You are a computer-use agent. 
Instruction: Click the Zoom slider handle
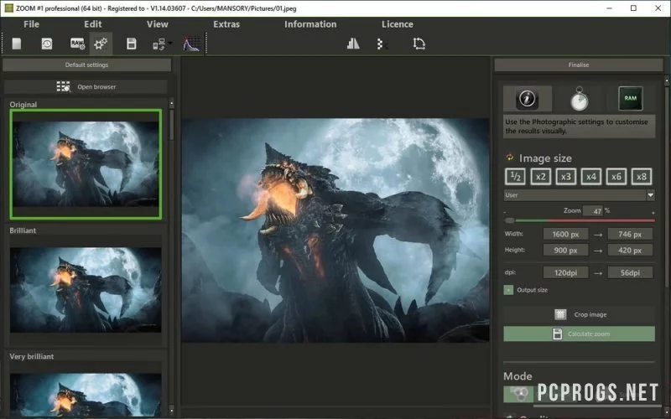pos(509,220)
